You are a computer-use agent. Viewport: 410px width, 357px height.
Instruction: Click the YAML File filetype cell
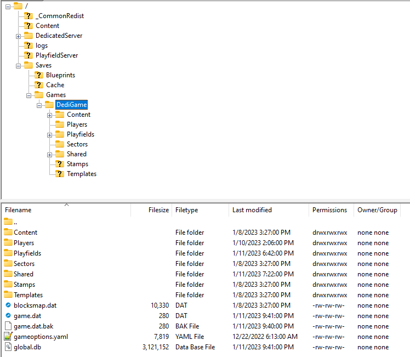[x=190, y=337]
